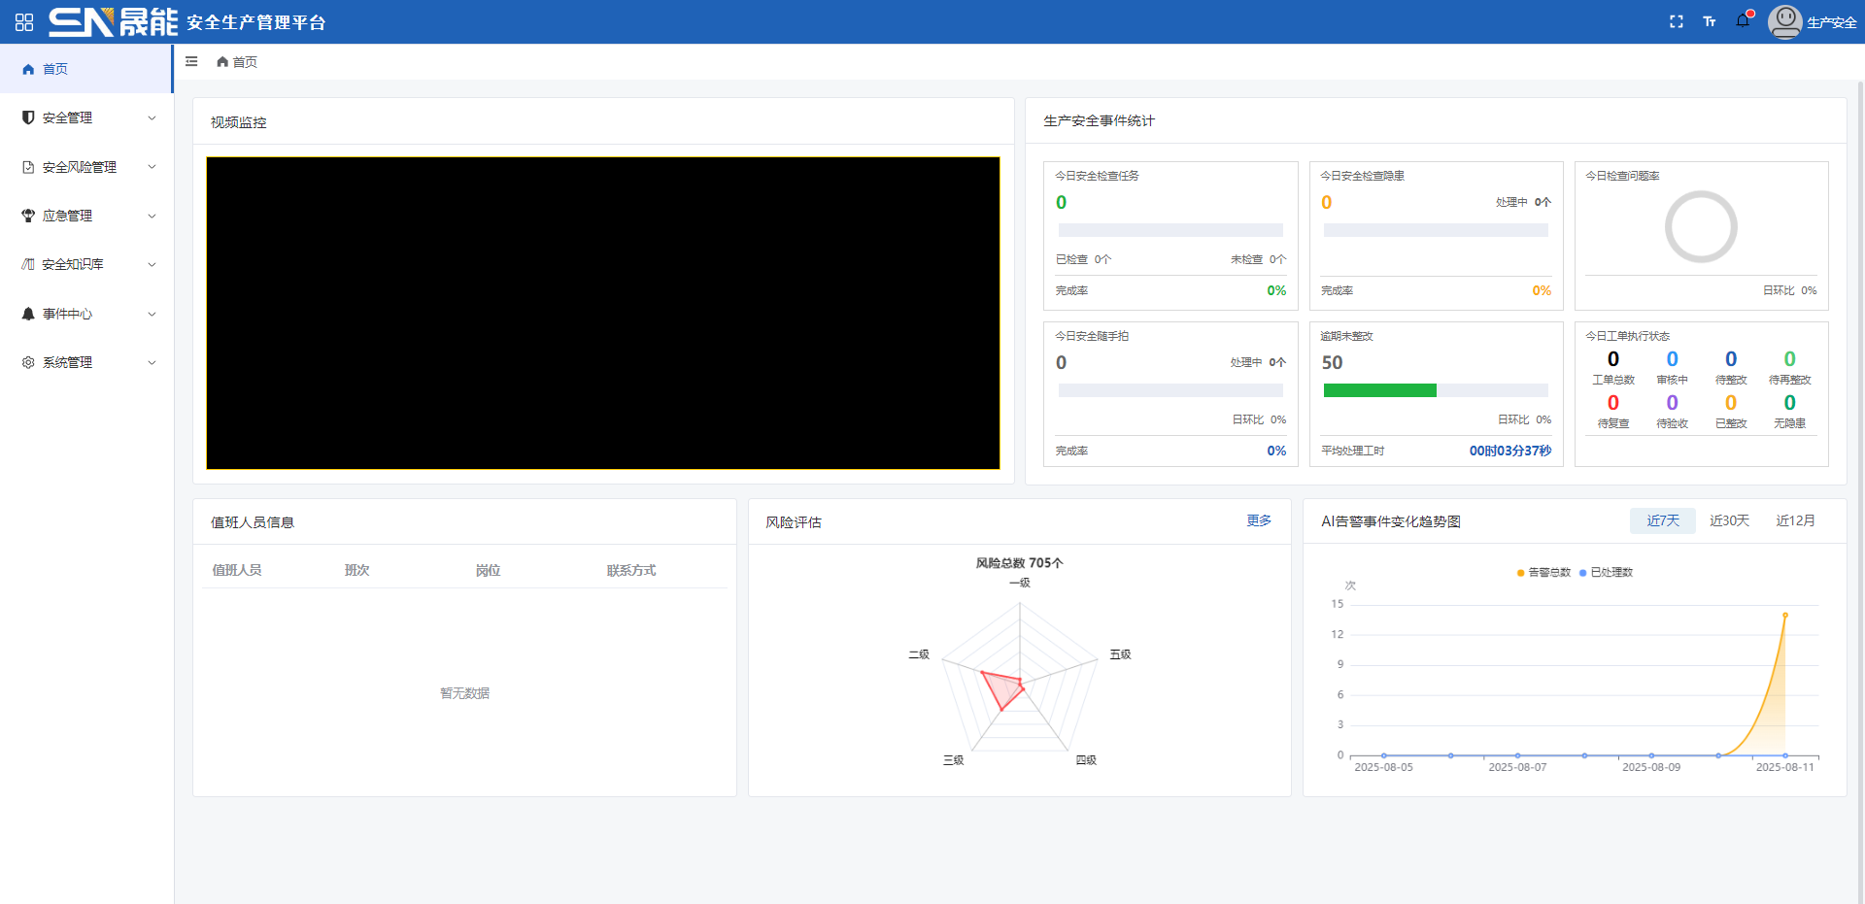Click the 待整改 count
The height and width of the screenshot is (904, 1865).
tap(1731, 359)
